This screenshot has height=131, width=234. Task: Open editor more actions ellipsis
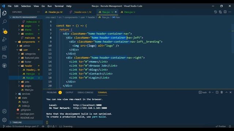(230, 12)
